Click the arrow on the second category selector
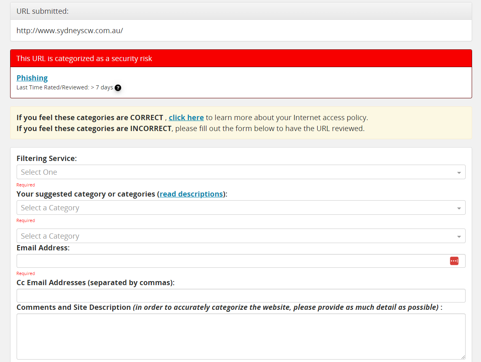Image resolution: width=481 pixels, height=362 pixels. 459,236
